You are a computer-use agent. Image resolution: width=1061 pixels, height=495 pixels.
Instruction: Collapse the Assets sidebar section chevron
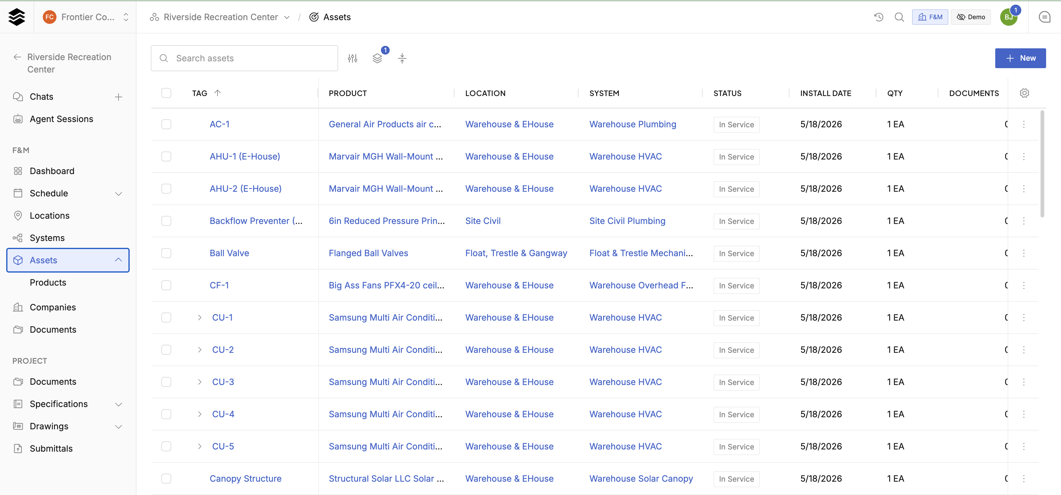click(119, 260)
